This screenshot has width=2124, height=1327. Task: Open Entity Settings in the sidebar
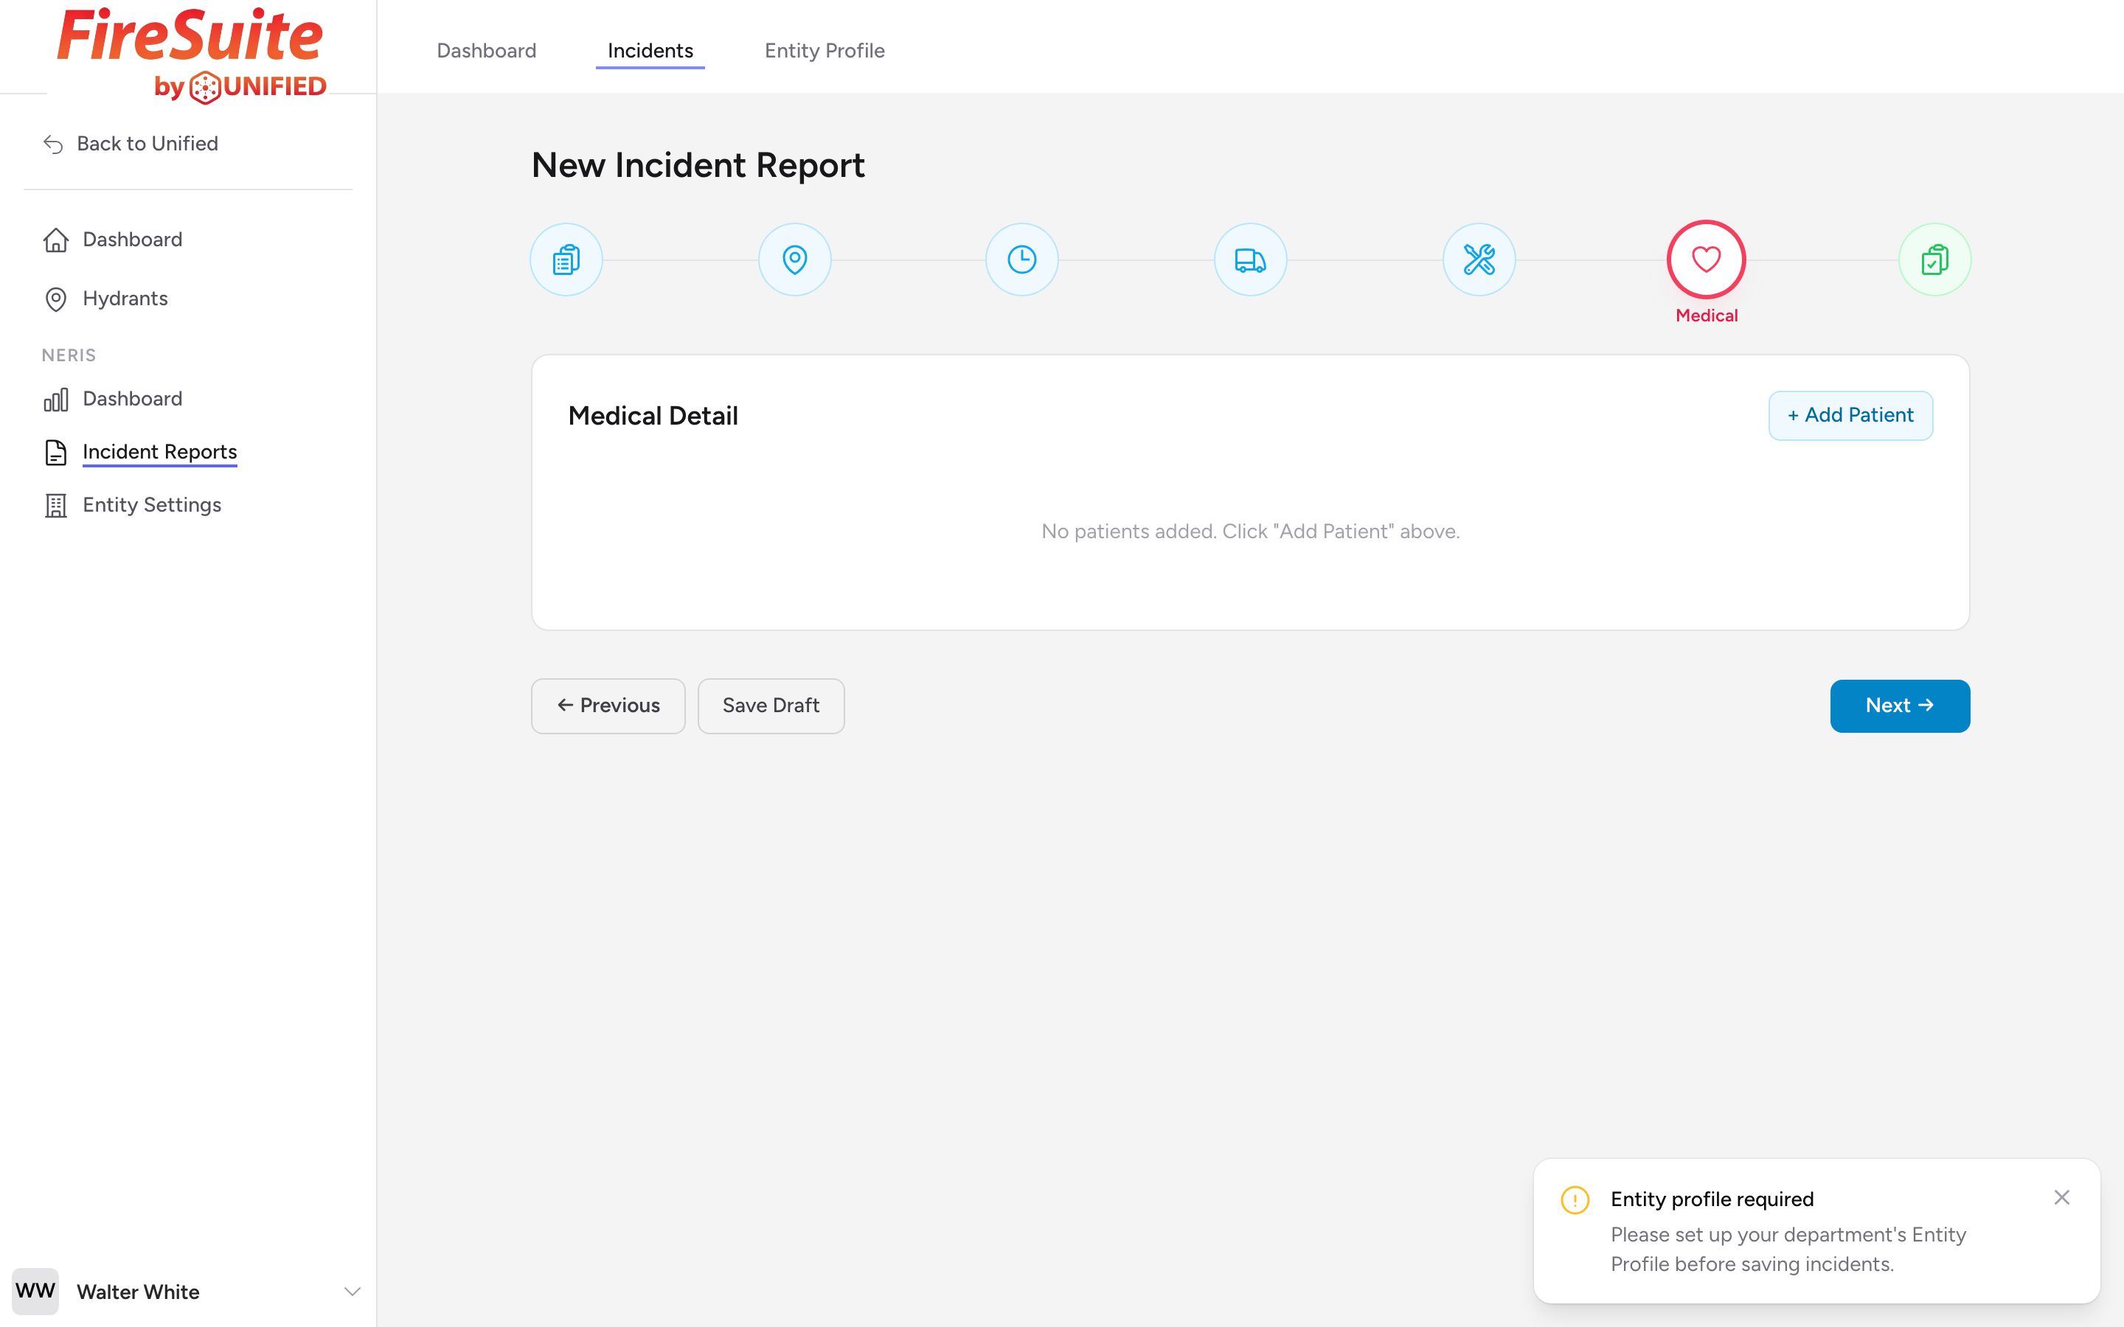(x=152, y=505)
